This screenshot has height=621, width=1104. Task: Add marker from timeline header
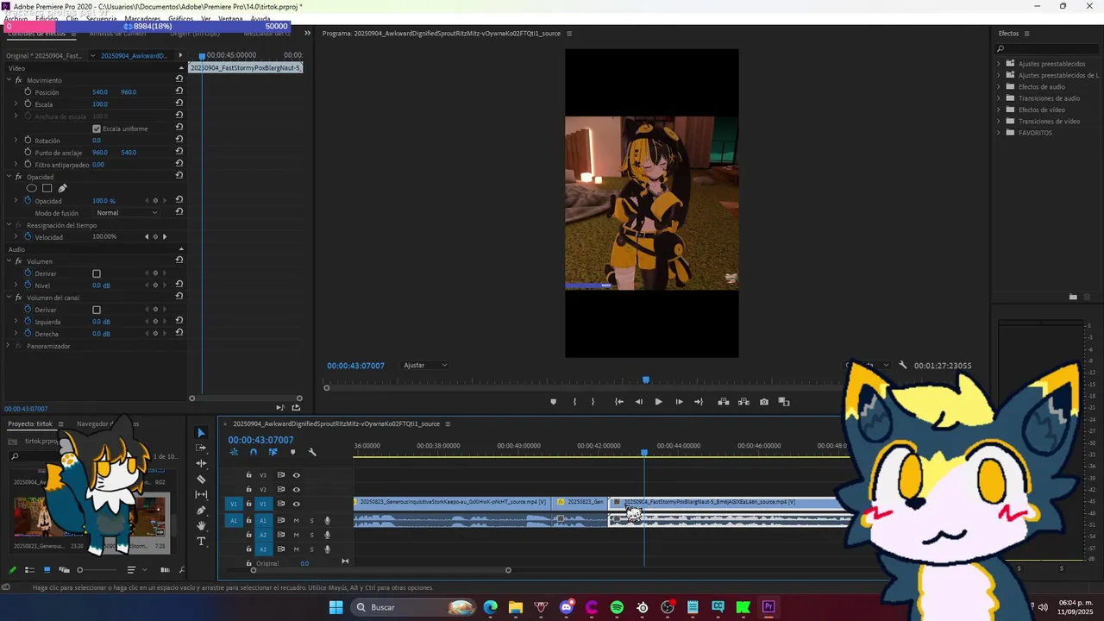pos(292,452)
